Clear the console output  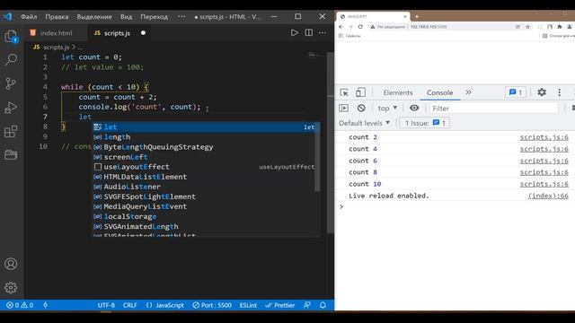pyautogui.click(x=361, y=108)
